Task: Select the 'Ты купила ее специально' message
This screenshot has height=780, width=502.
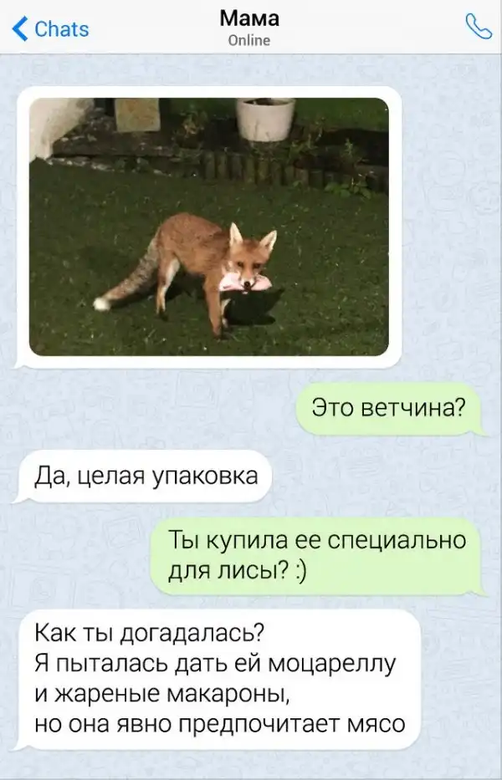Action: point(317,556)
